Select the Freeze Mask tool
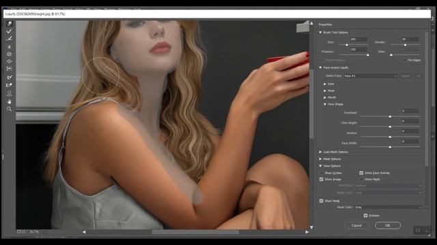437x245 pixels. pos(9,77)
